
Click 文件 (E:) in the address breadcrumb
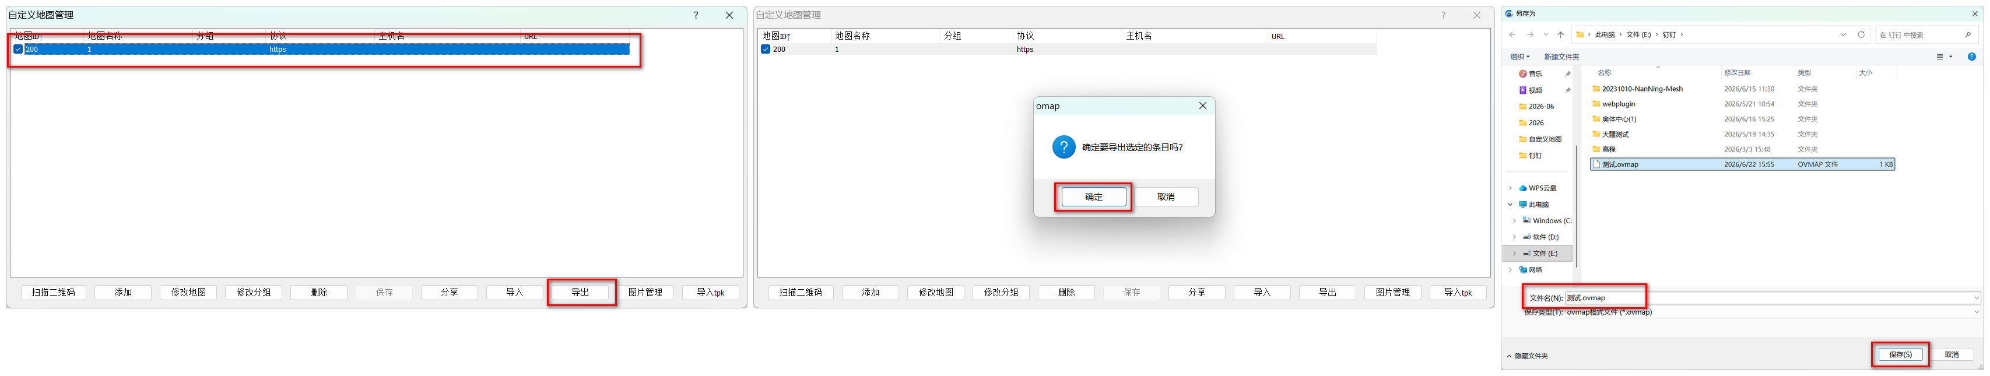coord(1638,35)
